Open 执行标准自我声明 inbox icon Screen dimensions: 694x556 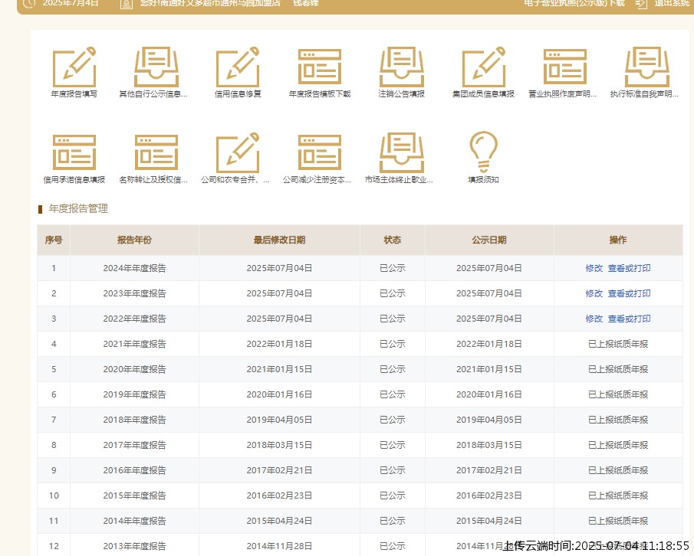tap(647, 67)
